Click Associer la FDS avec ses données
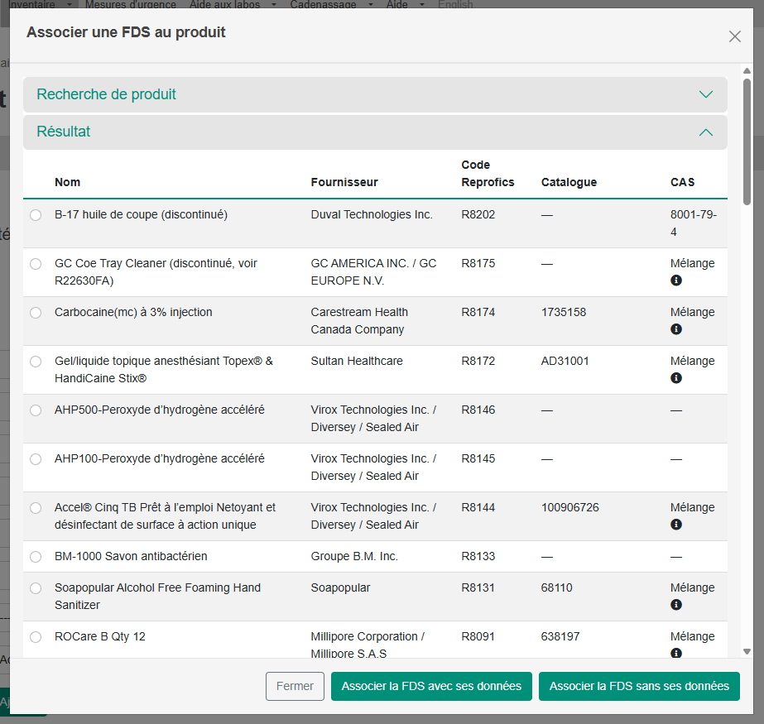 pos(431,686)
